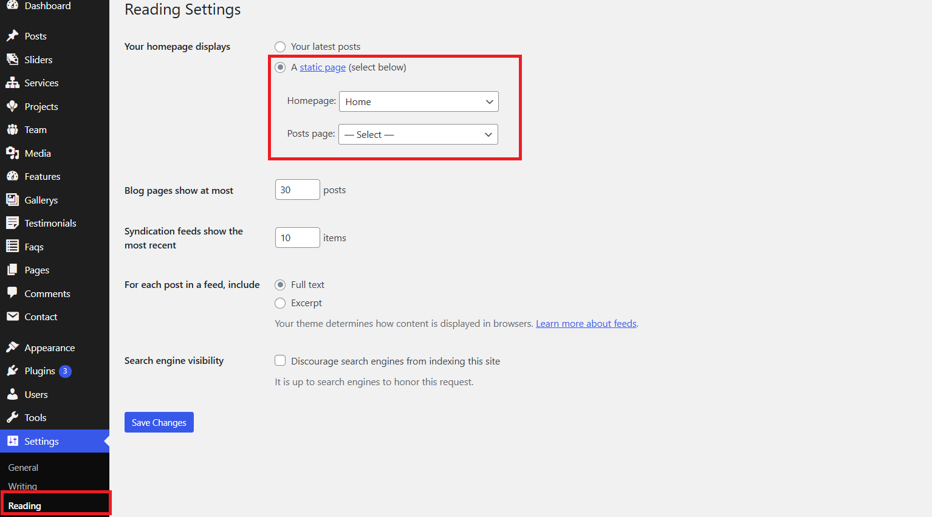
Task: Open the General settings submenu item
Action: coord(23,468)
